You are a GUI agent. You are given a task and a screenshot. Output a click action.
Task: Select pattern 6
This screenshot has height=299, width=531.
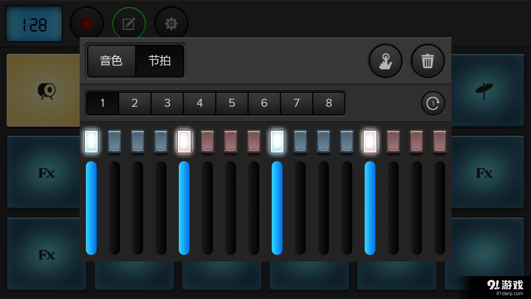(264, 103)
